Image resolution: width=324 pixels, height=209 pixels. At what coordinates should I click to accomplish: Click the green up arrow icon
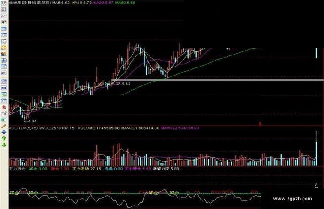[x=4, y=139]
